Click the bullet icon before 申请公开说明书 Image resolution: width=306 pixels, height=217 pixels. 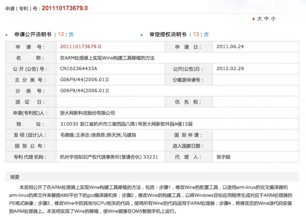pyautogui.click(x=7, y=35)
